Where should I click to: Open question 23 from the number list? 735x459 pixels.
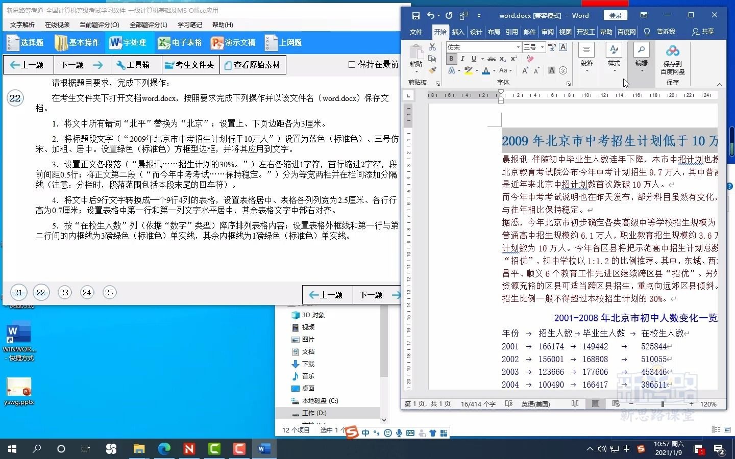(64, 292)
